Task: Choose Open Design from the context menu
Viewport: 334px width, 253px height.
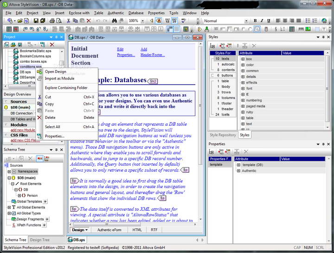Action: coord(56,71)
